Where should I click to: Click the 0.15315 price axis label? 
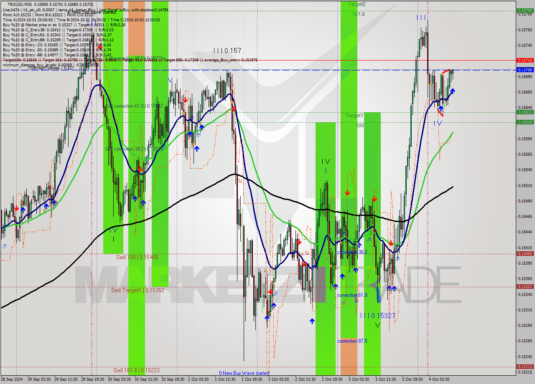[525, 310]
